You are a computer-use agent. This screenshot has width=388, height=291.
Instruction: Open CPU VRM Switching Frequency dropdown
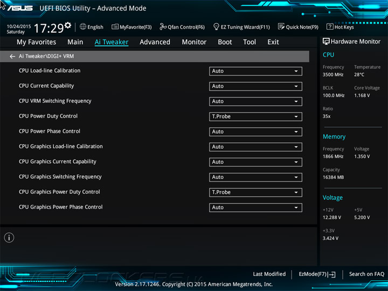(x=255, y=101)
